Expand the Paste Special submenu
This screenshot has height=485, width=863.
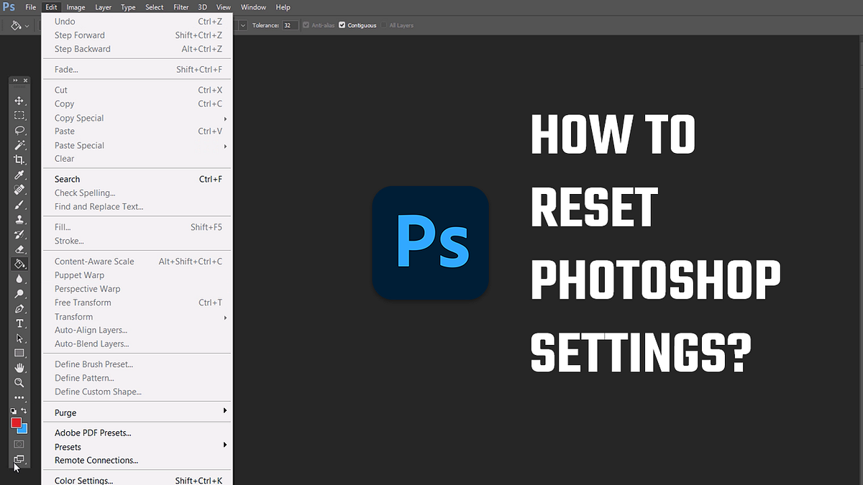(x=79, y=145)
